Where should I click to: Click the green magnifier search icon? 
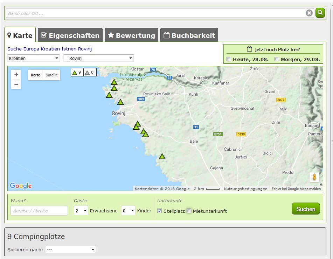(320, 13)
